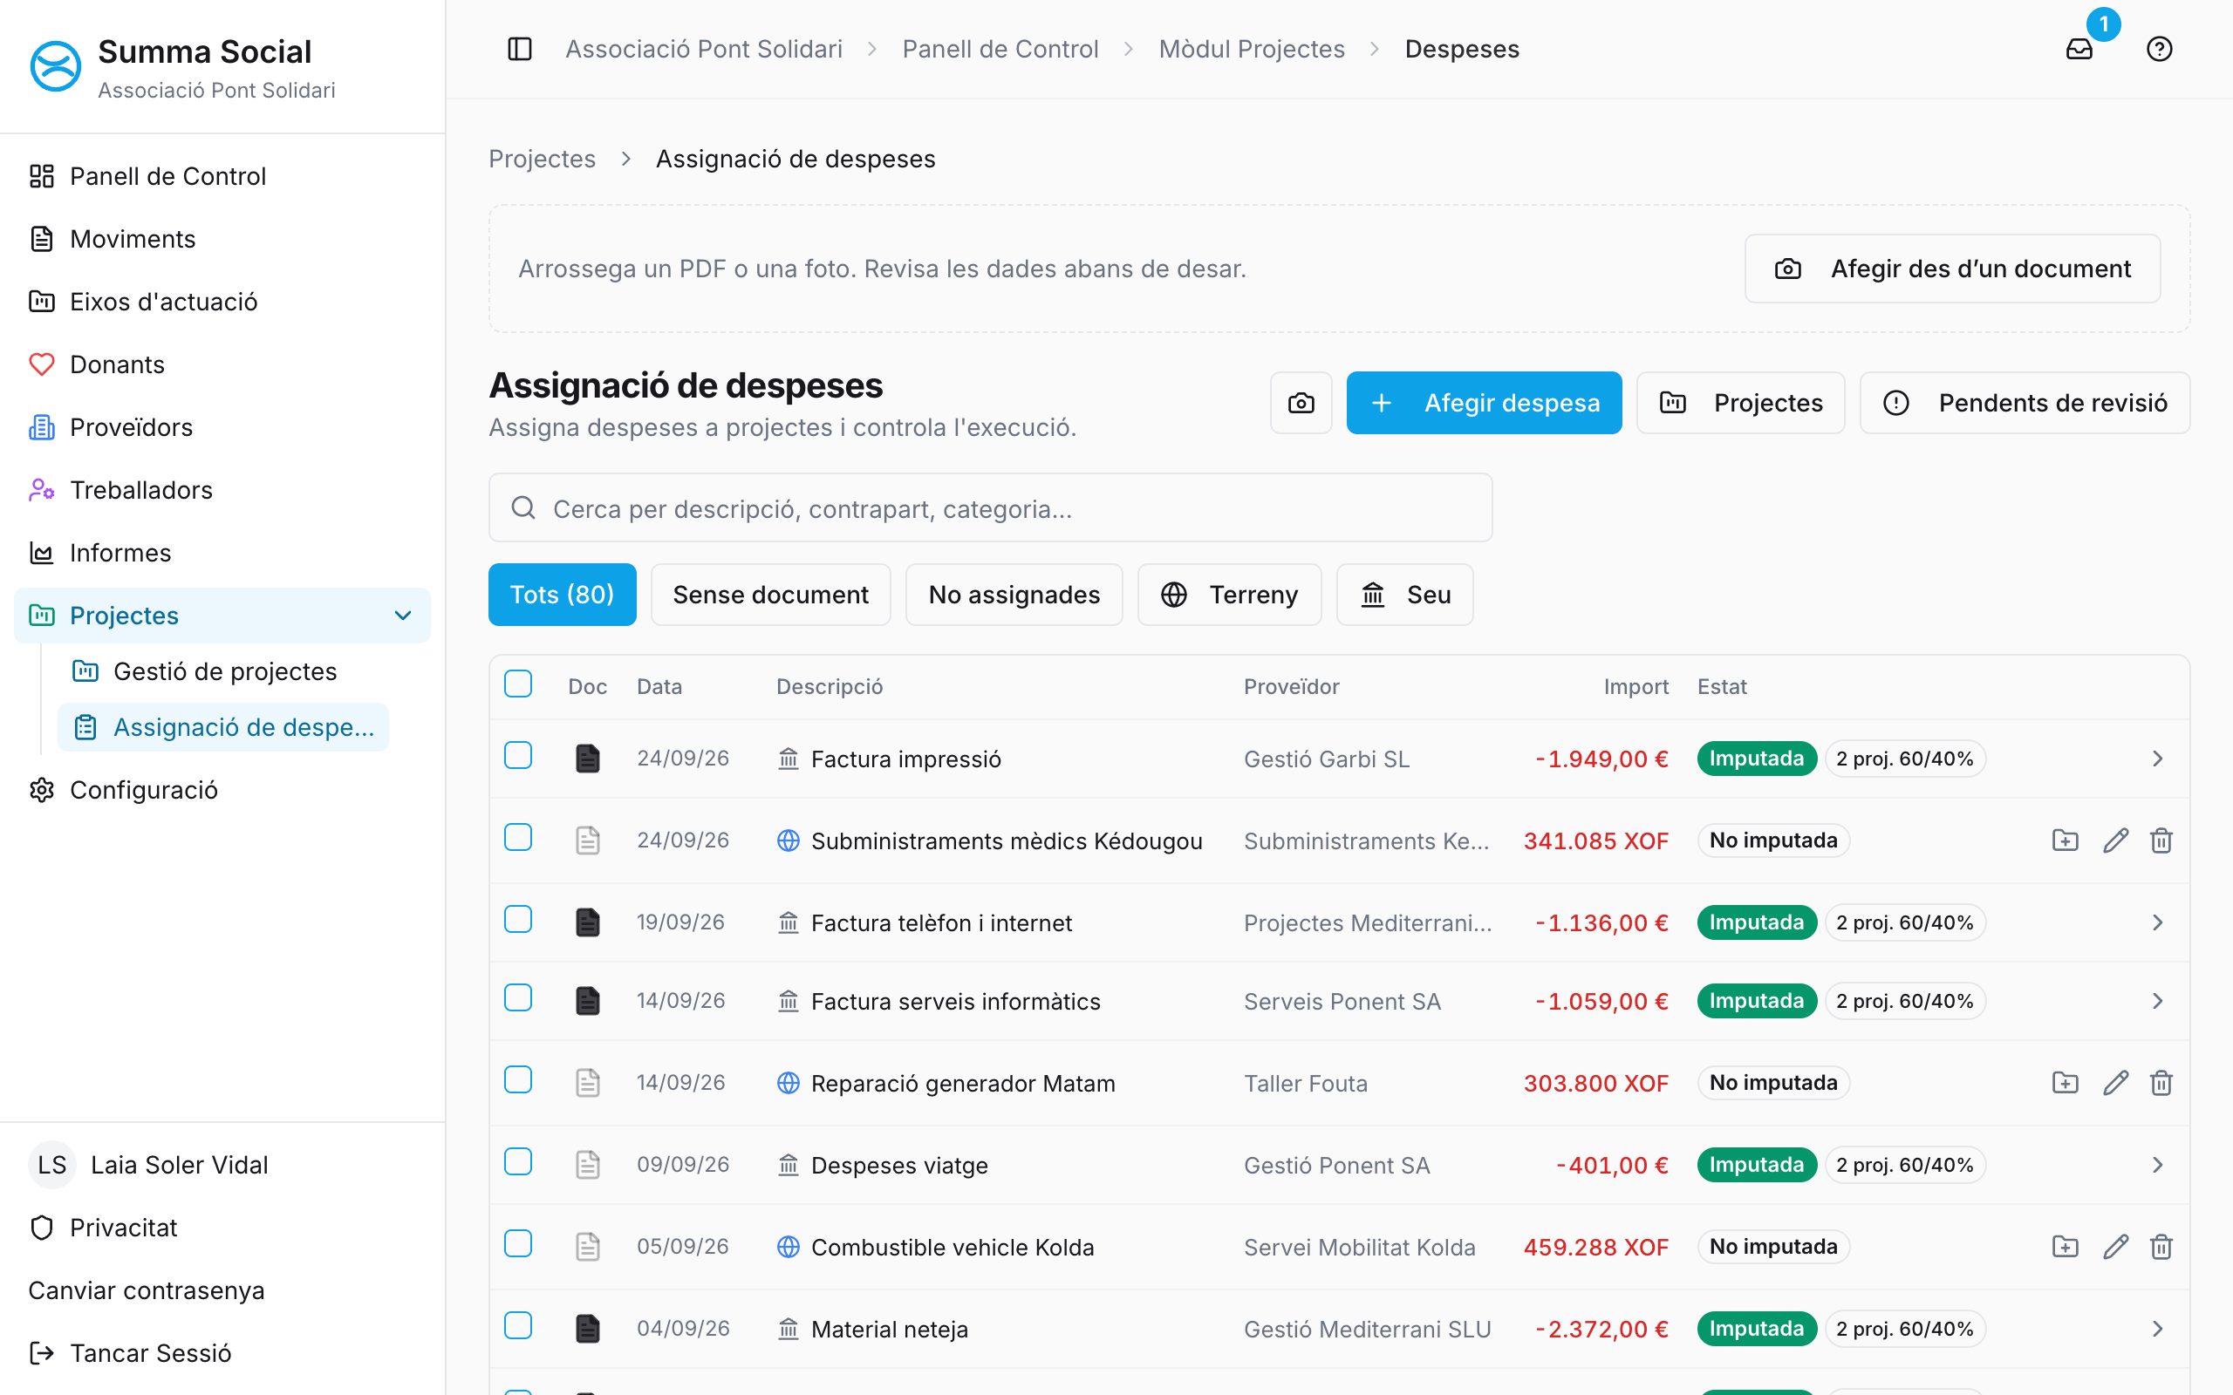Open the notifications inbox icon
Screen dimensions: 2233x1395
click(2079, 49)
